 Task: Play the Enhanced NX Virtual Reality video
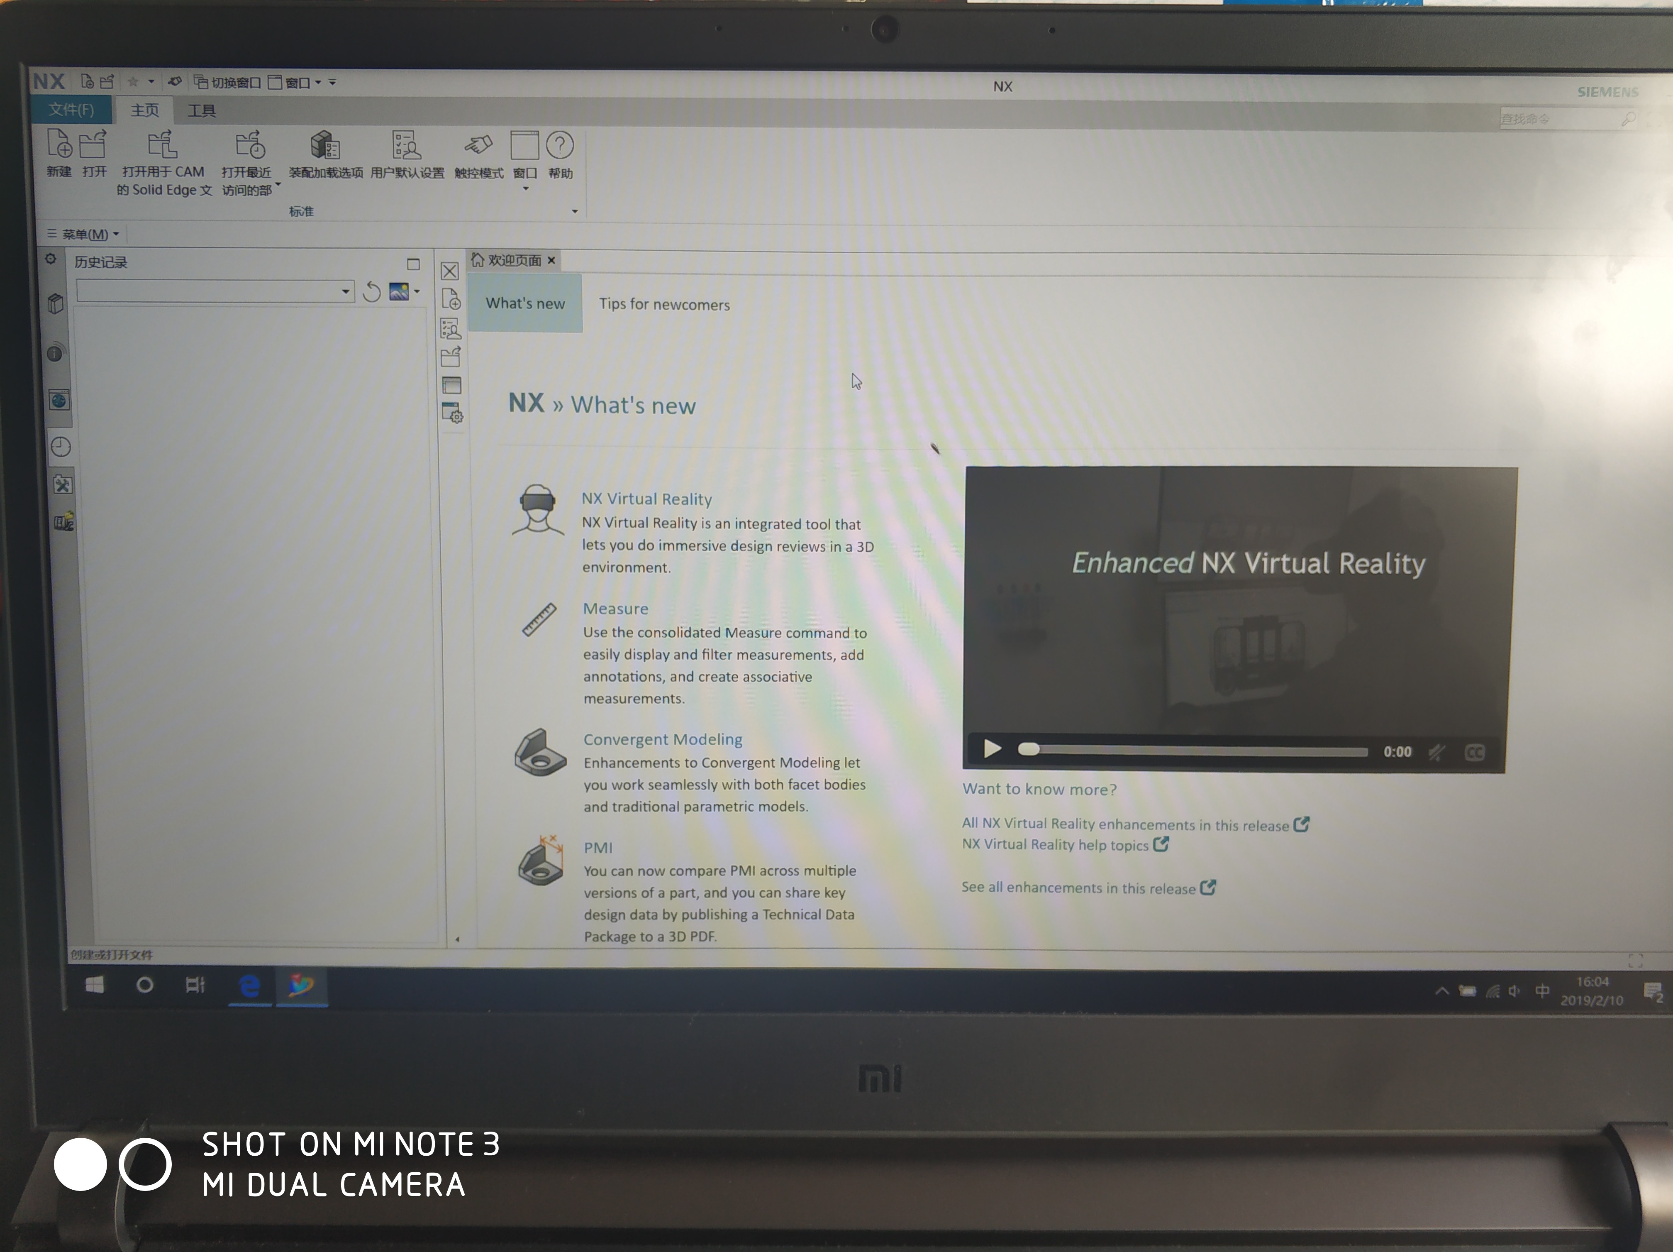[992, 749]
